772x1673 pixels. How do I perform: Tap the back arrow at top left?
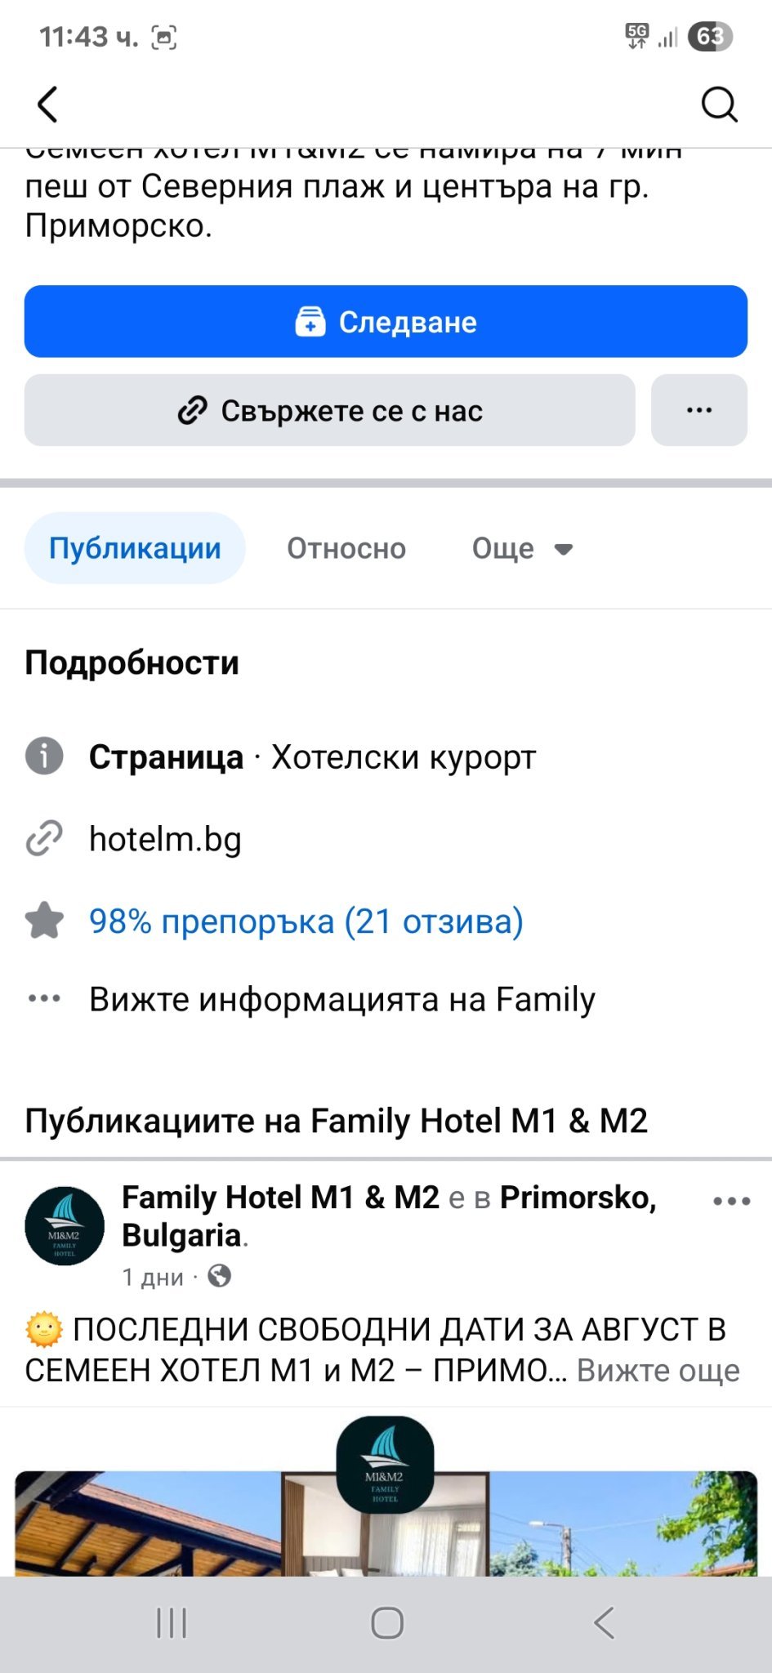tap(48, 105)
